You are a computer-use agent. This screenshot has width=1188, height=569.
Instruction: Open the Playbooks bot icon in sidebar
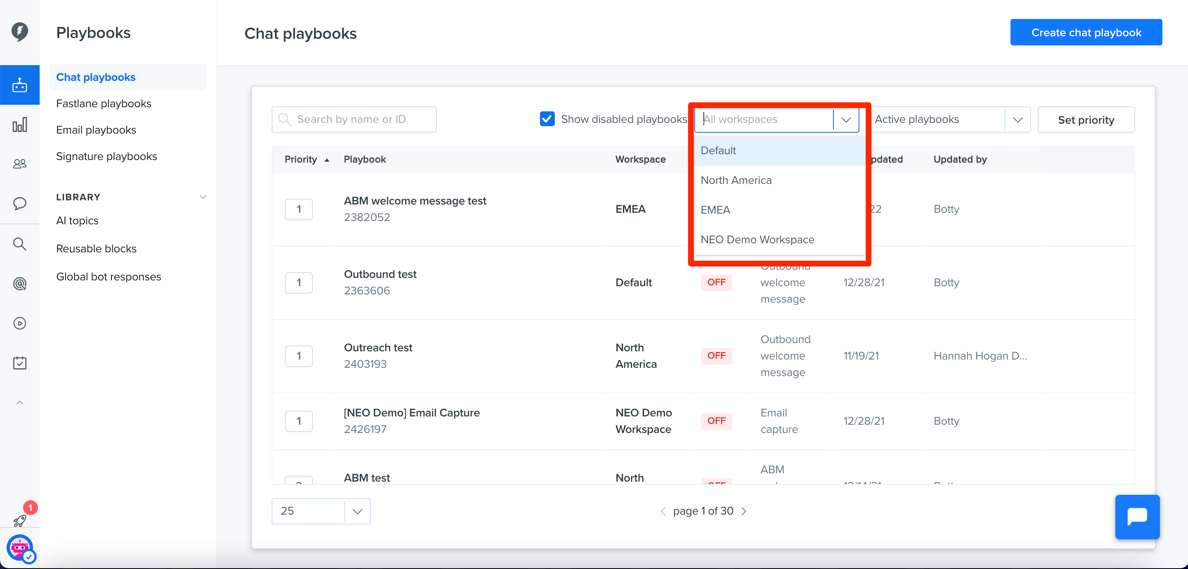(19, 85)
